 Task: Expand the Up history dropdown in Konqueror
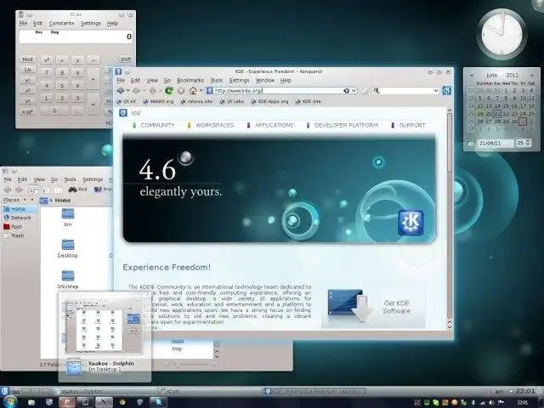coord(161,91)
